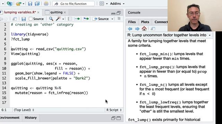This screenshot has width=222, height=124.
Task: Click the fct_lump_lowfreq() help entry
Action: tap(160, 102)
